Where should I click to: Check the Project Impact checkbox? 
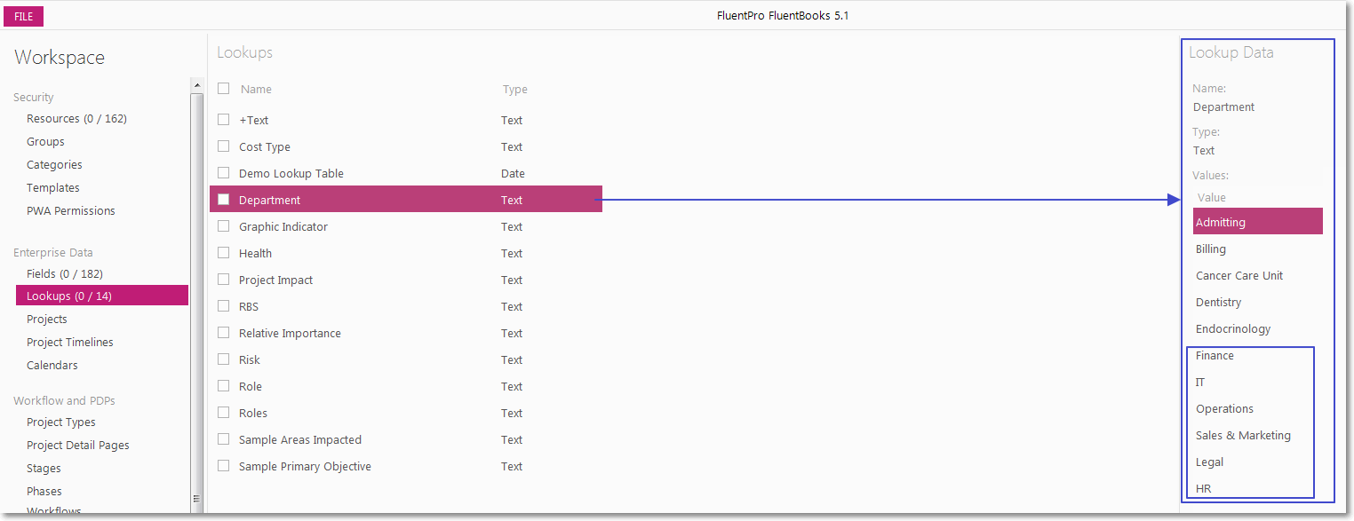pos(224,280)
